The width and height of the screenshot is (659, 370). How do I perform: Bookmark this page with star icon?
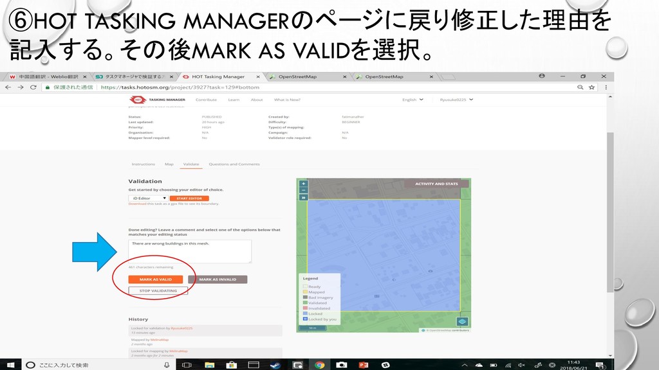(x=592, y=87)
